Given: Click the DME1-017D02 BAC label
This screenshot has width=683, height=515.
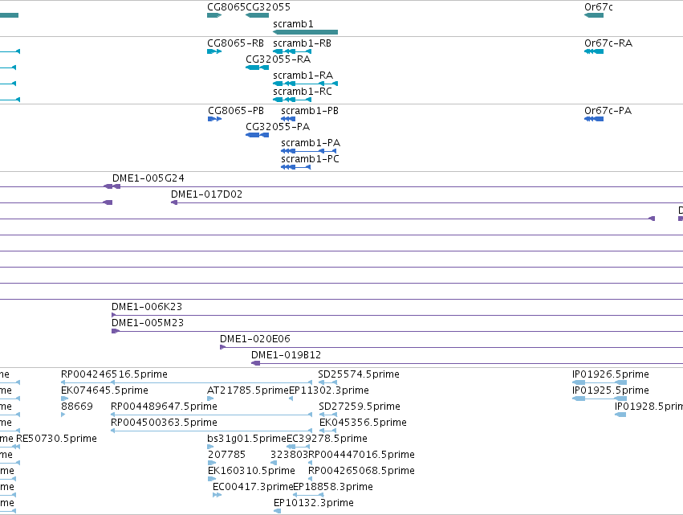Looking at the screenshot, I should tap(206, 194).
